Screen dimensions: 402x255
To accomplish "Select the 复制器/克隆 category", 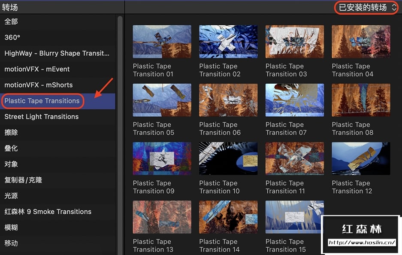I will point(57,180).
